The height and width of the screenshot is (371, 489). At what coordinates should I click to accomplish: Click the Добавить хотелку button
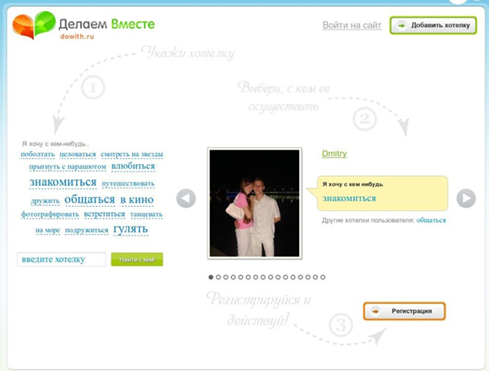pos(433,25)
